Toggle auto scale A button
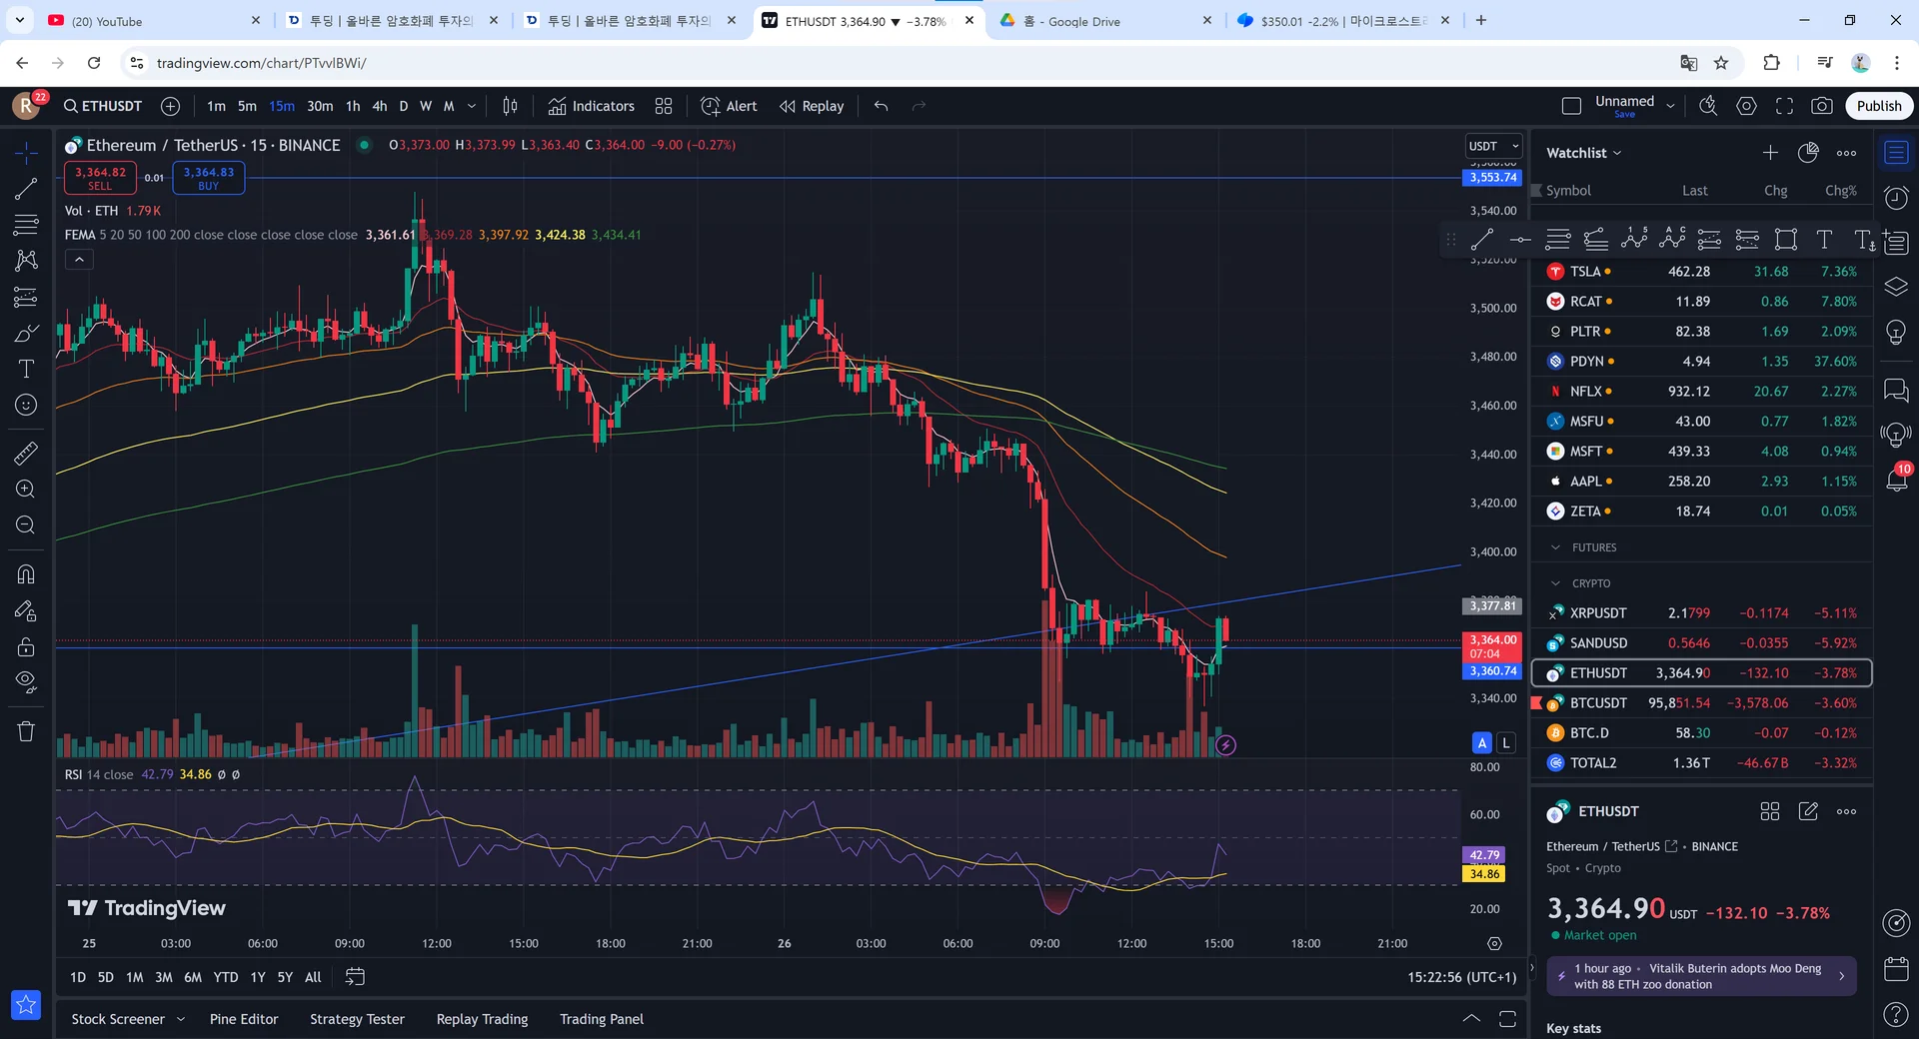 [x=1482, y=743]
